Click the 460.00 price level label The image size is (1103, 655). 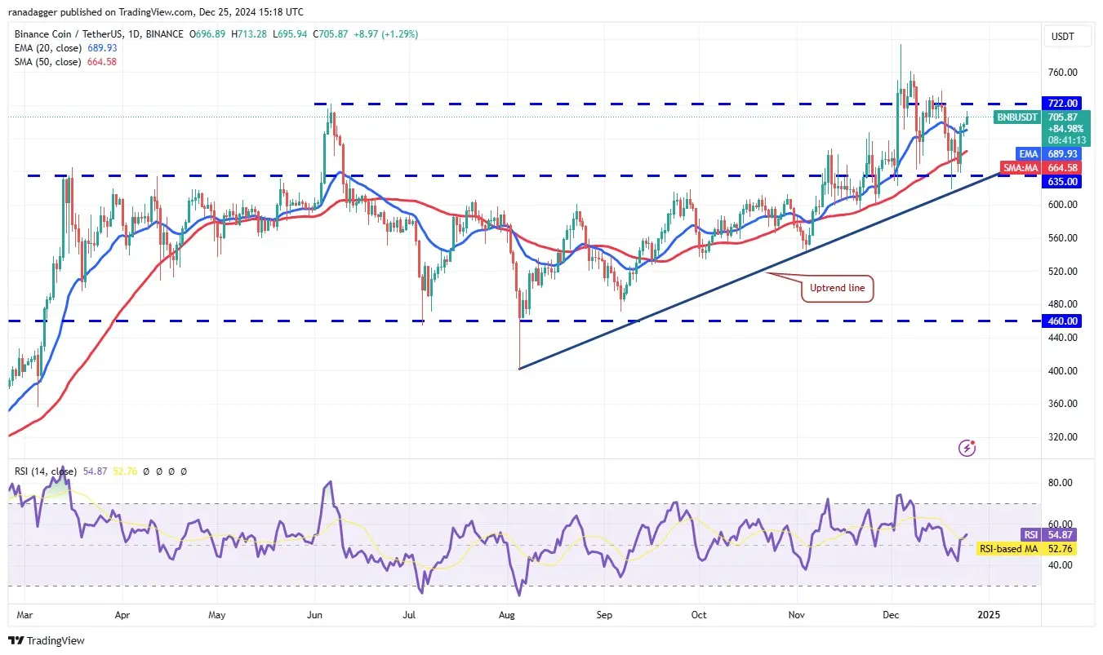[1062, 321]
